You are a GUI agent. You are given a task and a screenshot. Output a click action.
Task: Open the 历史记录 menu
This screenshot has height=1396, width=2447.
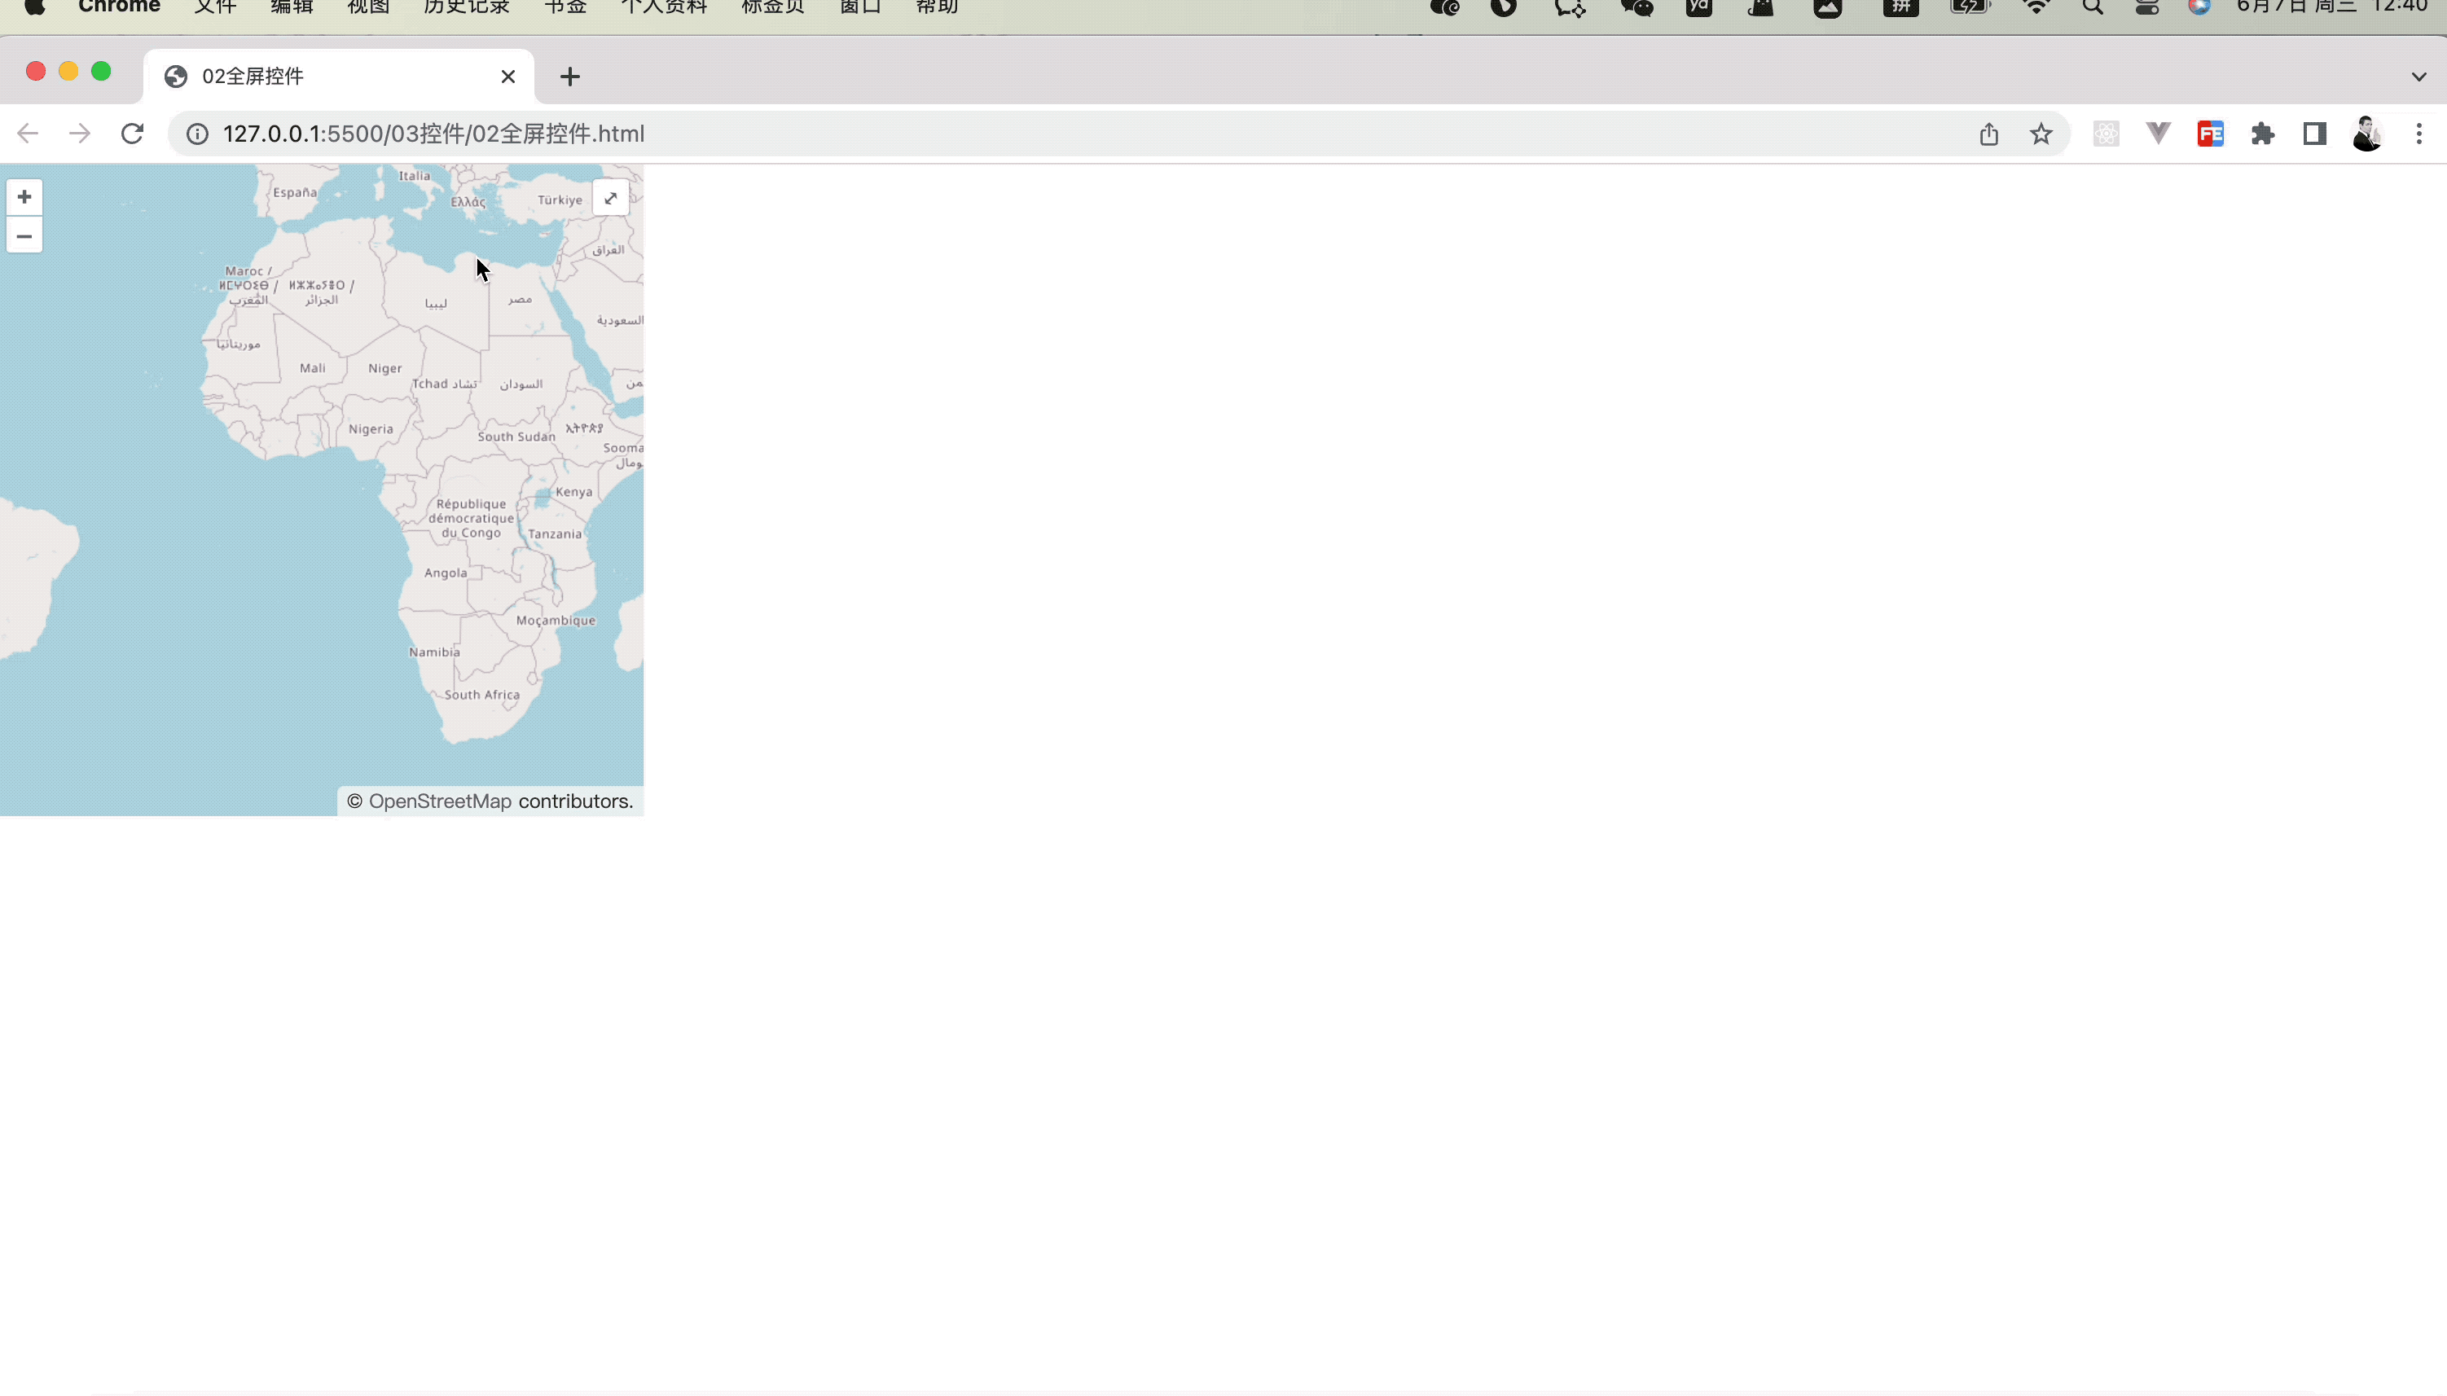(466, 7)
